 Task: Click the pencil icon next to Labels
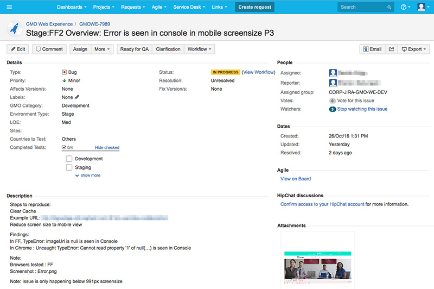tap(77, 97)
